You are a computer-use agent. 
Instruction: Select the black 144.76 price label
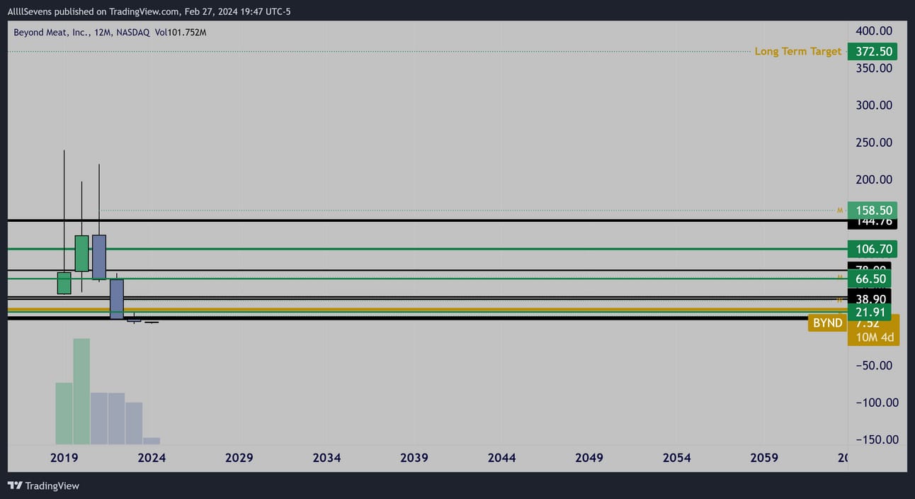pyautogui.click(x=872, y=223)
